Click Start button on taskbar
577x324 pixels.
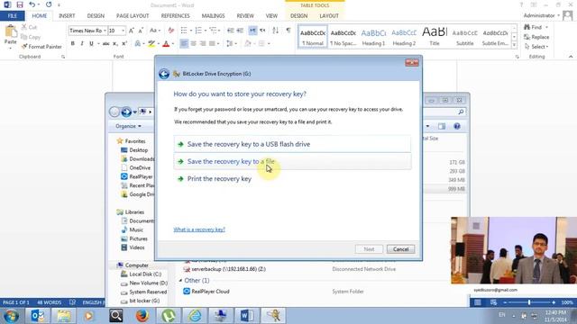coord(11,316)
